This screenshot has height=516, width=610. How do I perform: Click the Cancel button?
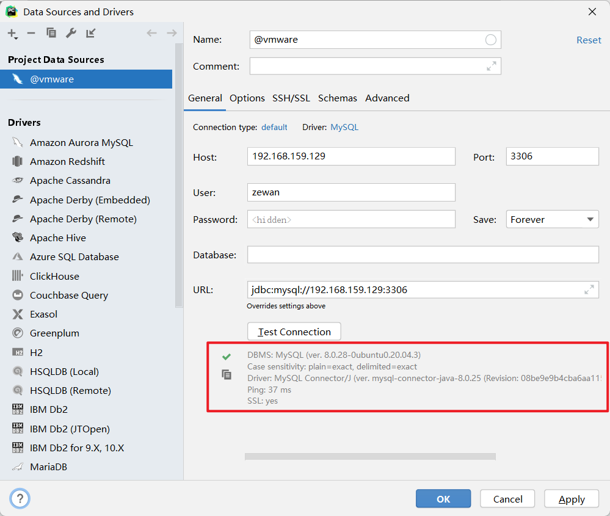507,499
